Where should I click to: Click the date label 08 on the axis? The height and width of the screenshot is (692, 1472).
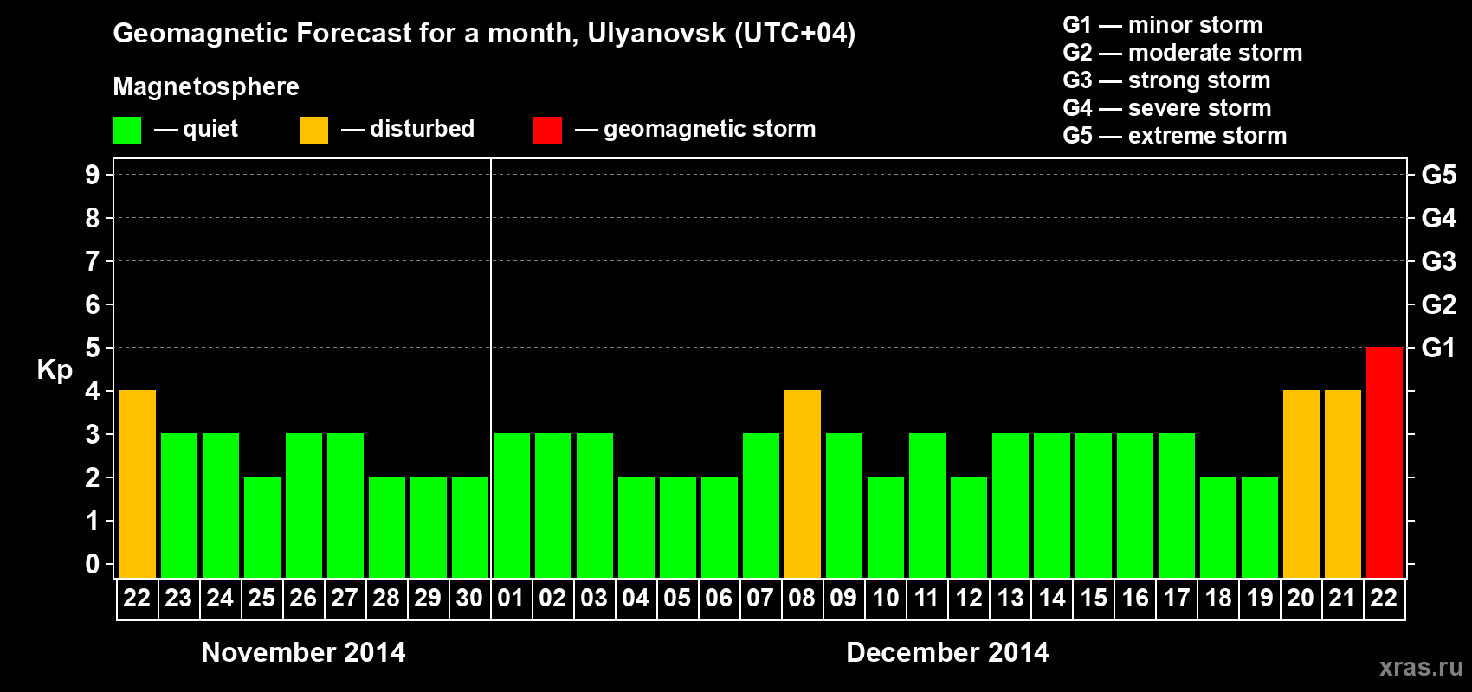point(802,599)
